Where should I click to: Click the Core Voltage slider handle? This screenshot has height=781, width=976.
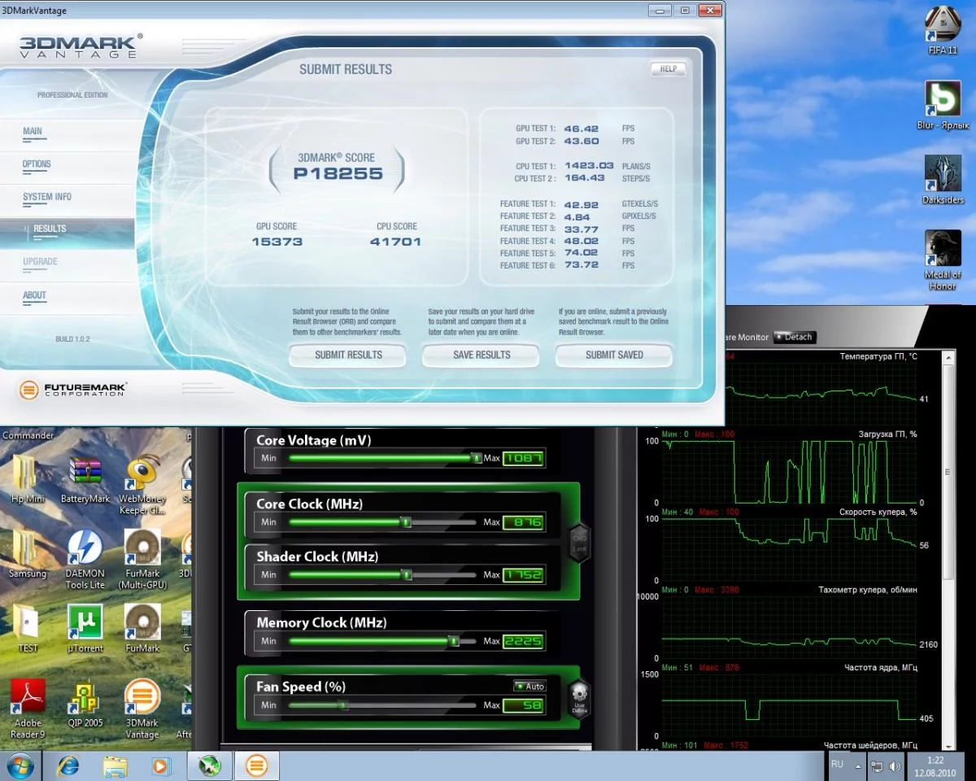point(477,459)
